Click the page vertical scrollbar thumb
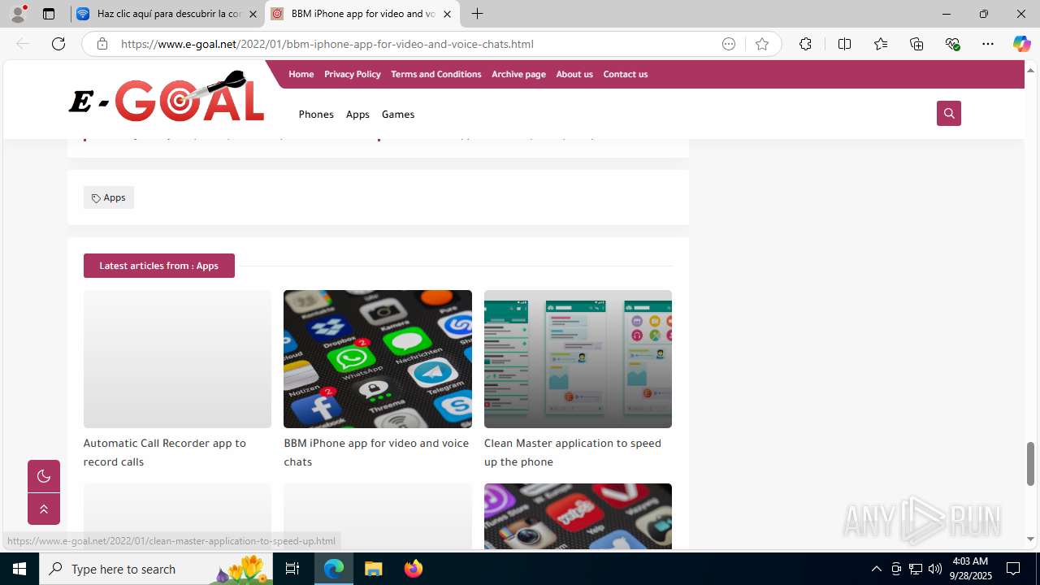Screen dimensions: 1040x585 tap(1031, 464)
